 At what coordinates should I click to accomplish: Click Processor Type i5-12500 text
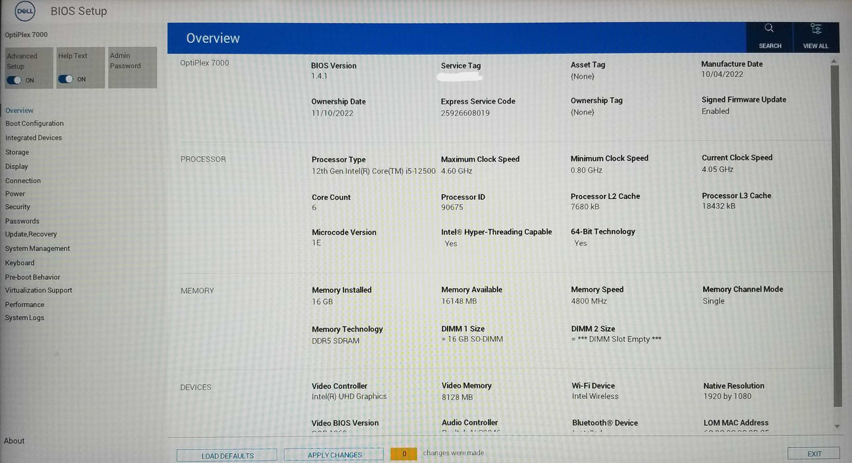[x=373, y=171]
